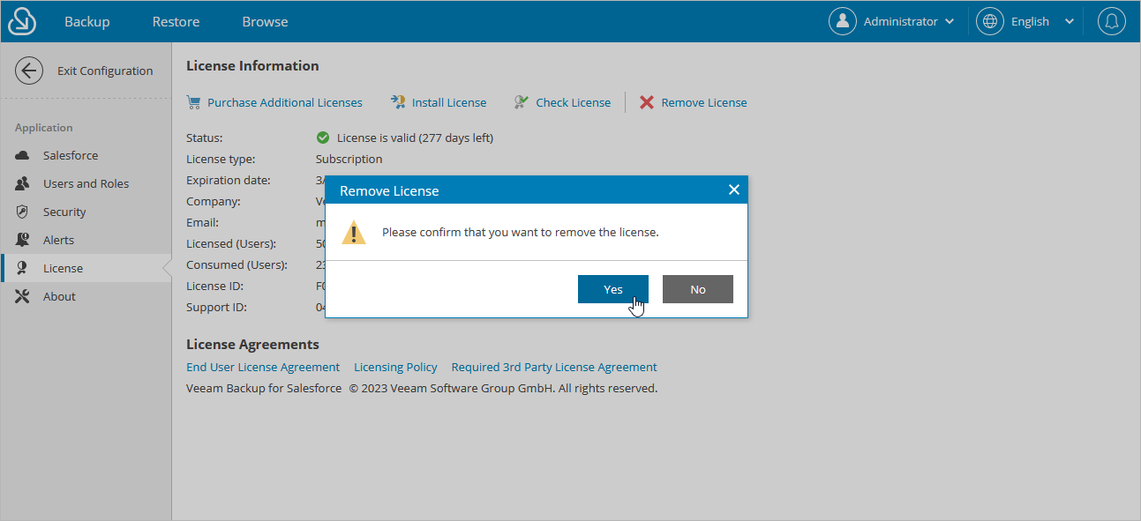Click the Users and Roles people icon

click(23, 183)
